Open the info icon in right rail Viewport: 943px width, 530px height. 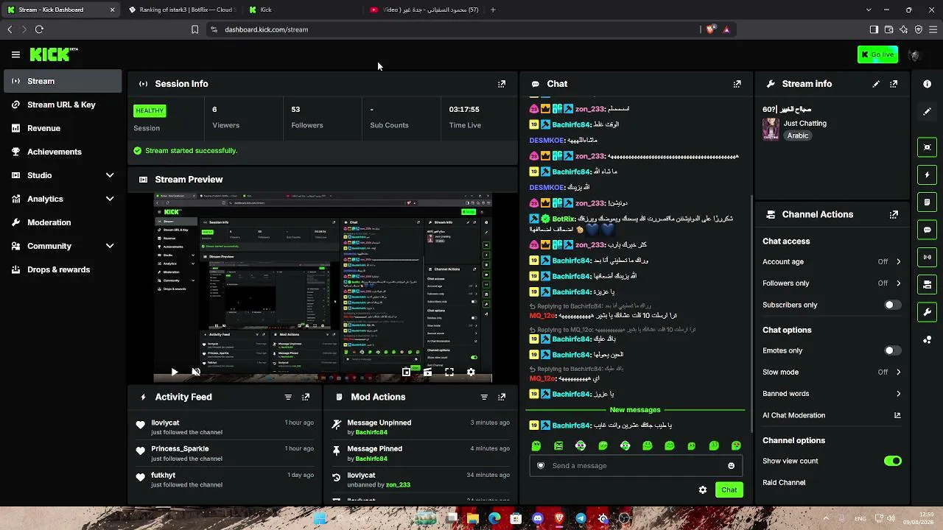(x=928, y=84)
